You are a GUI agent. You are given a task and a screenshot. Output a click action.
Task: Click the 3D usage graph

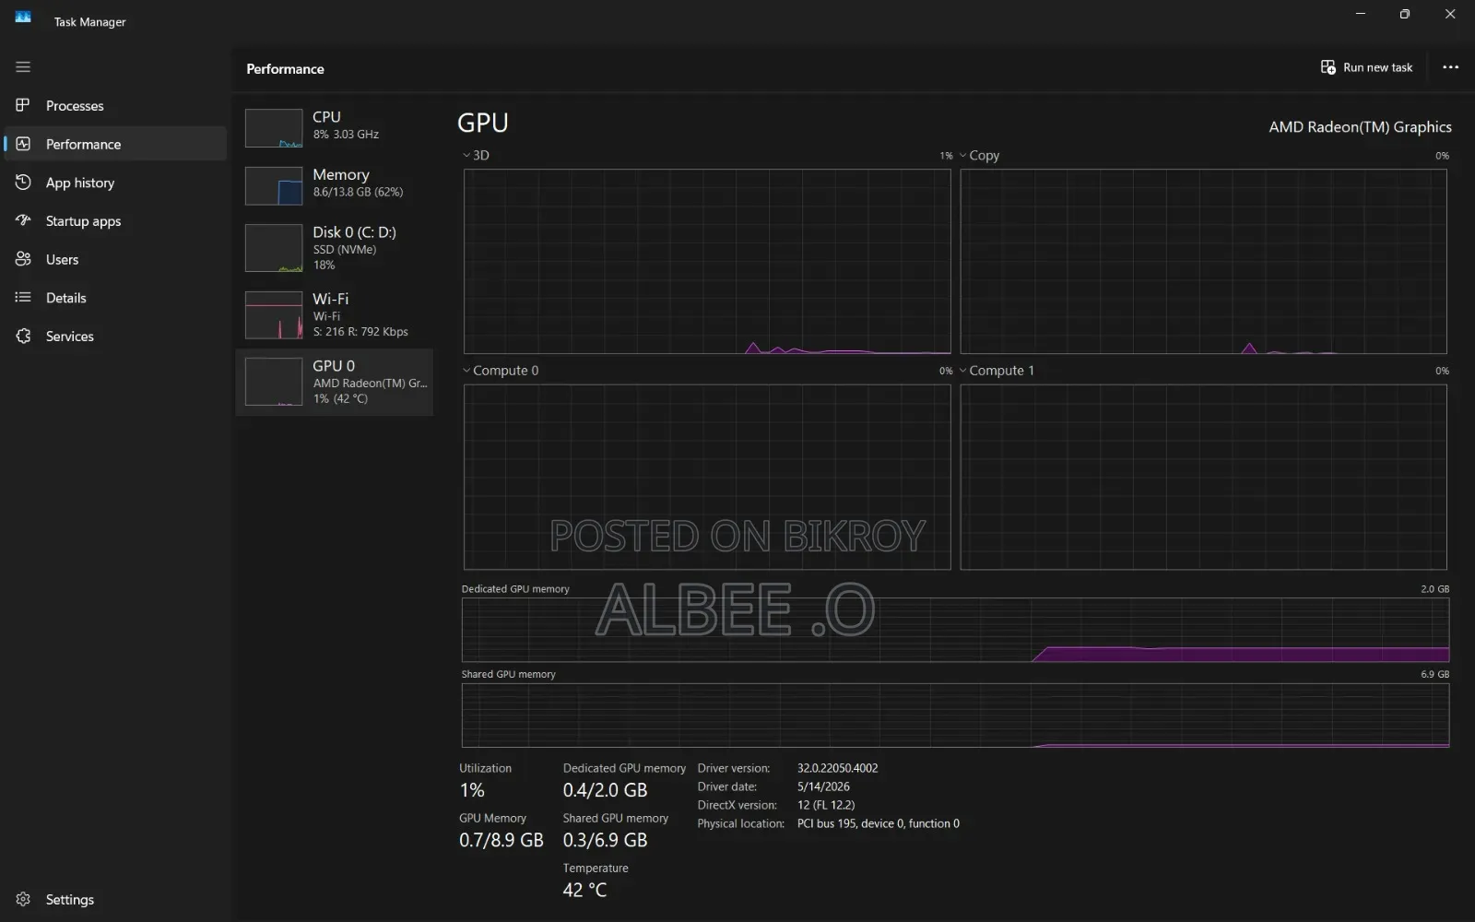coord(707,261)
